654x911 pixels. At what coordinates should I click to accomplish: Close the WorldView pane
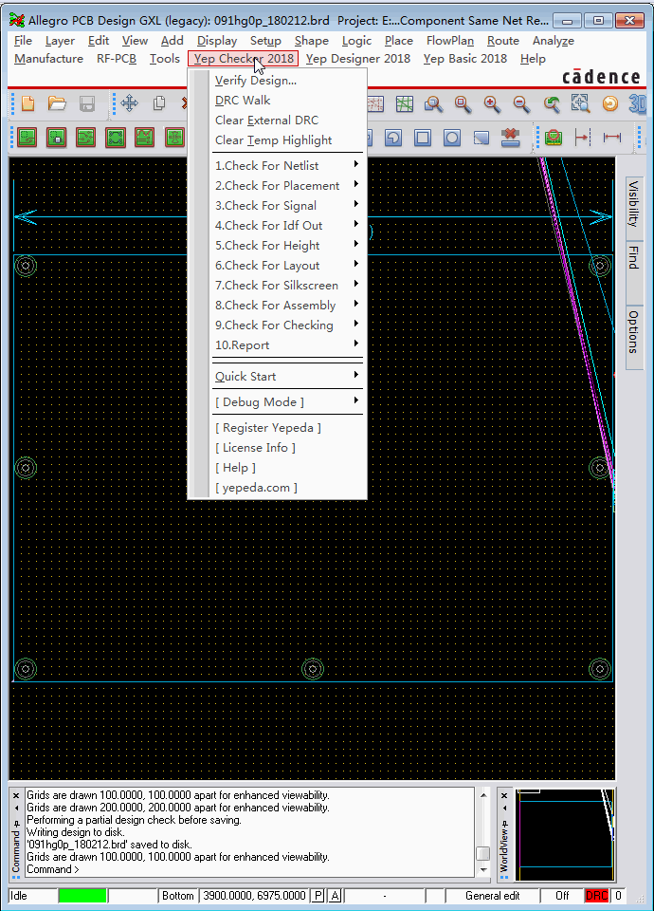point(504,795)
